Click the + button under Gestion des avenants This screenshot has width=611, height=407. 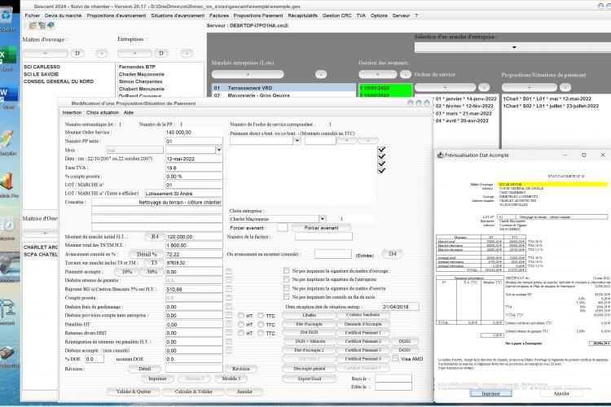[x=377, y=74]
